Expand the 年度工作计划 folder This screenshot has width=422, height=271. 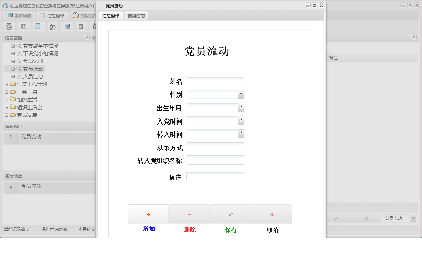coord(6,84)
